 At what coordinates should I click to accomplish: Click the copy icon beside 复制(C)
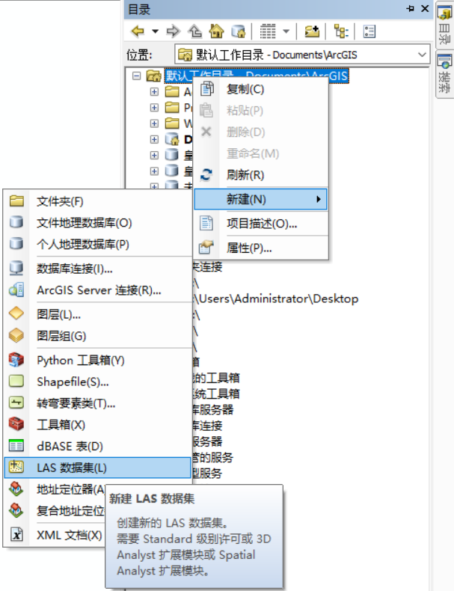pos(206,89)
